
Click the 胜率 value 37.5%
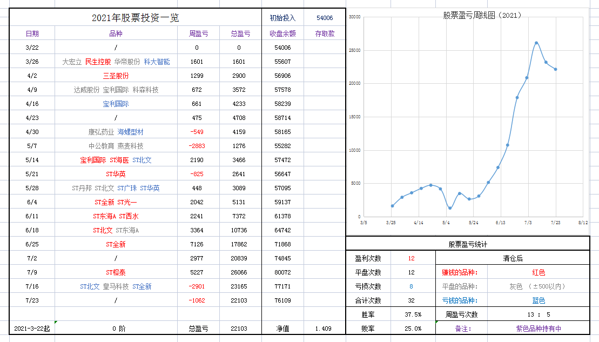point(413,314)
